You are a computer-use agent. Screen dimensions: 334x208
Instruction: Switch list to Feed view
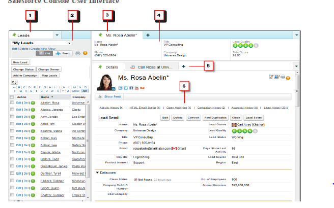63,53
